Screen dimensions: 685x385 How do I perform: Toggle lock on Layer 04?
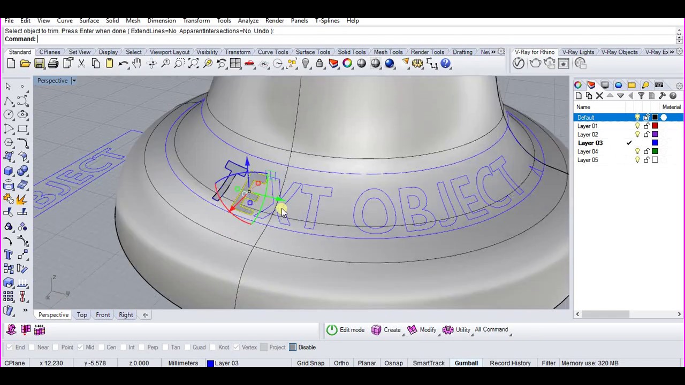[x=646, y=152]
